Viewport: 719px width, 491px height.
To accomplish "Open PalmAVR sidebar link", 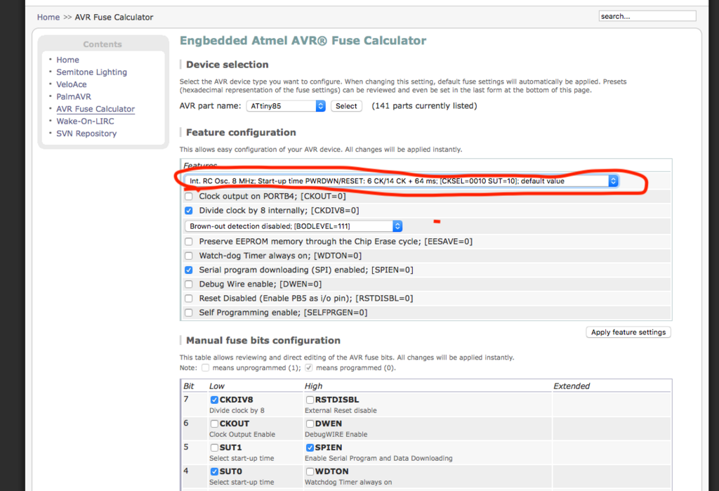I will (74, 97).
